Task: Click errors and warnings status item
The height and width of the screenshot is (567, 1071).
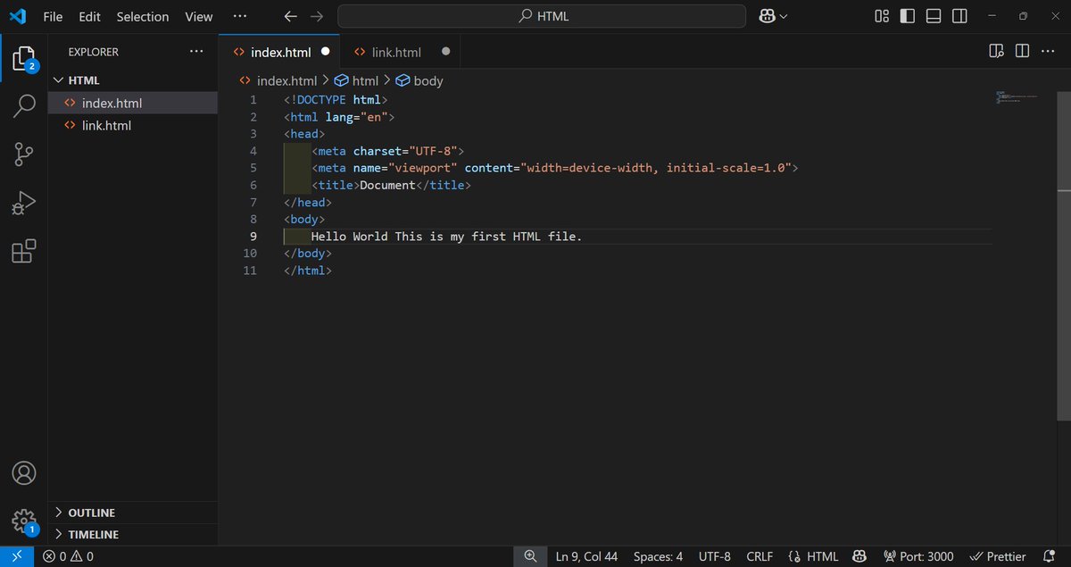Action: pyautogui.click(x=68, y=556)
